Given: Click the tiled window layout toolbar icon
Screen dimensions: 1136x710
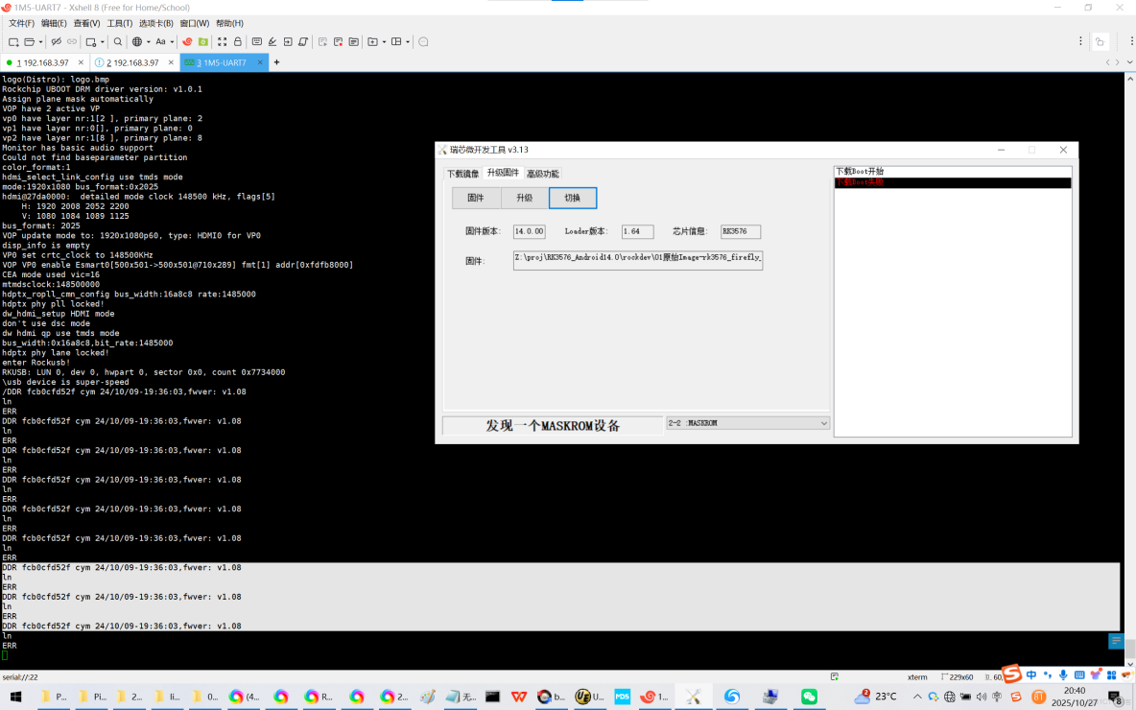Looking at the screenshot, I should (396, 41).
